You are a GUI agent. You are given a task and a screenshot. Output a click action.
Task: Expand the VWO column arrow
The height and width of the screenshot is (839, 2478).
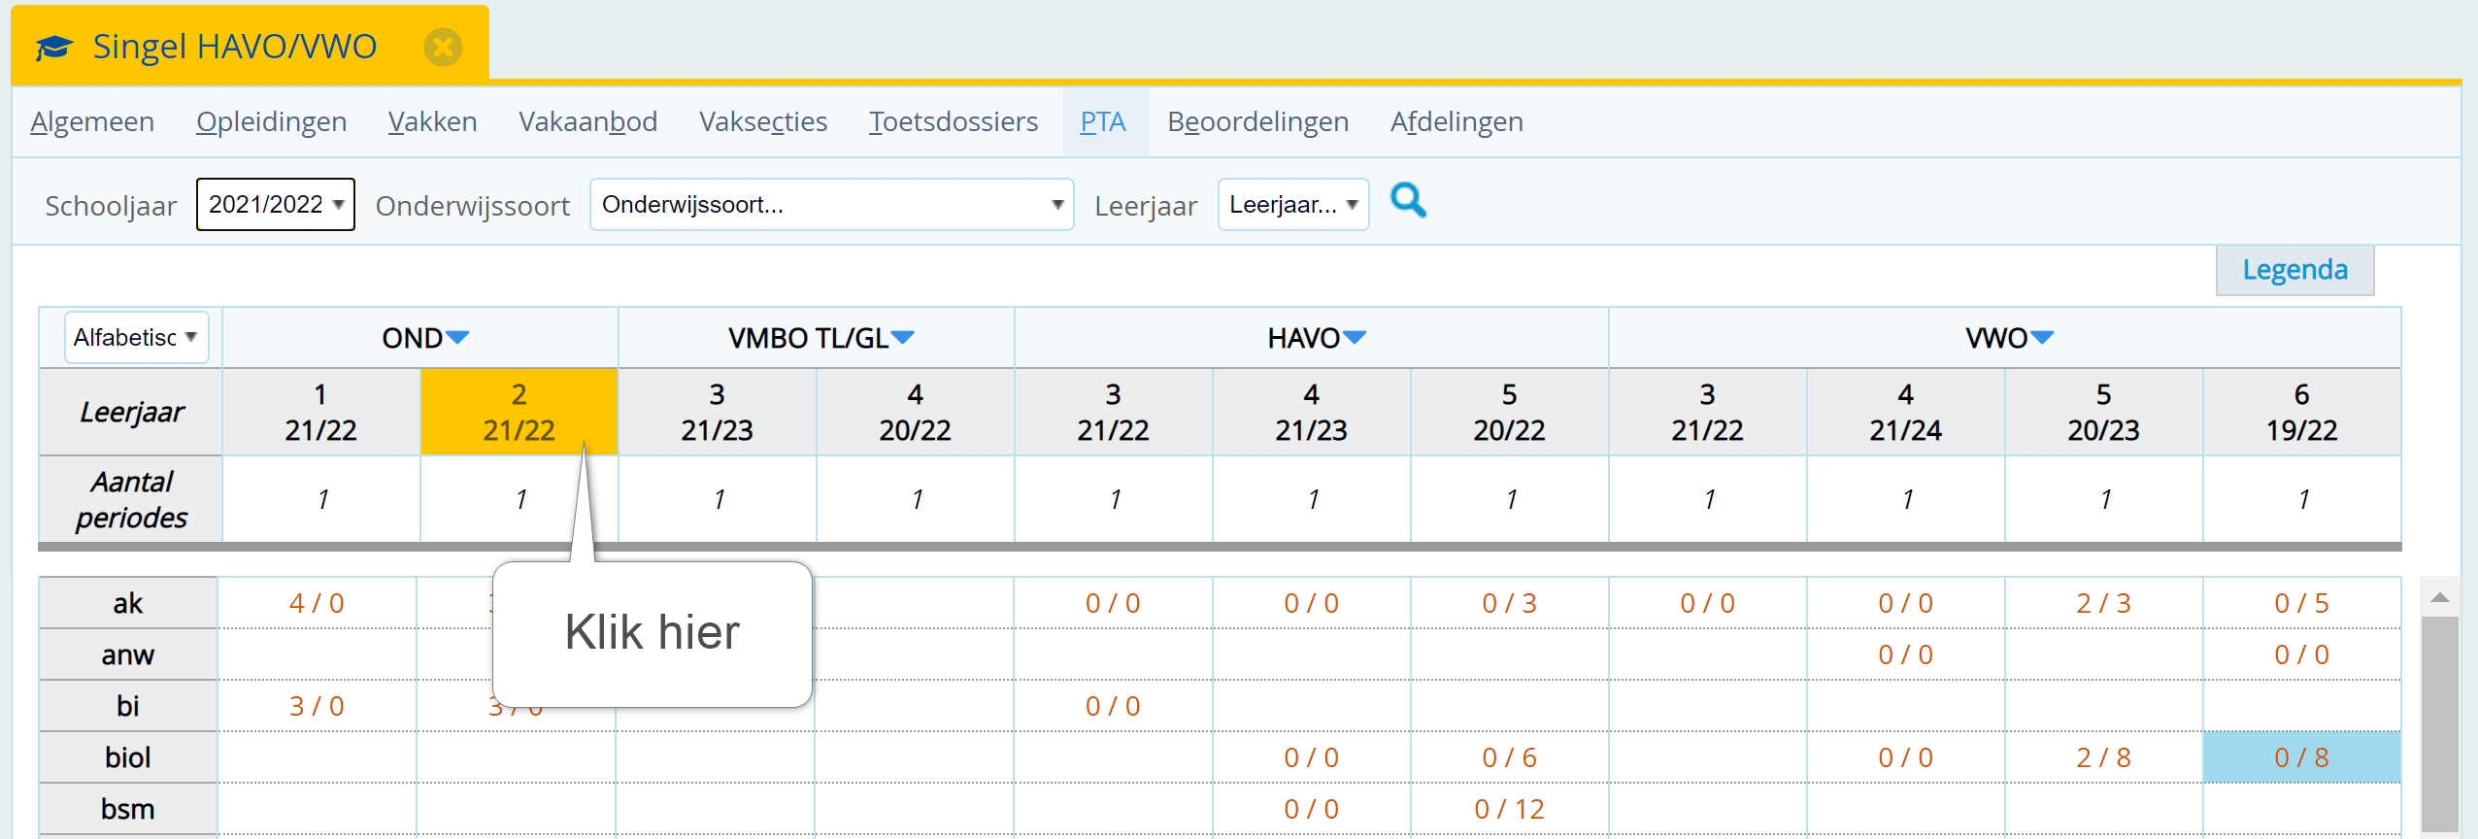click(x=2042, y=337)
